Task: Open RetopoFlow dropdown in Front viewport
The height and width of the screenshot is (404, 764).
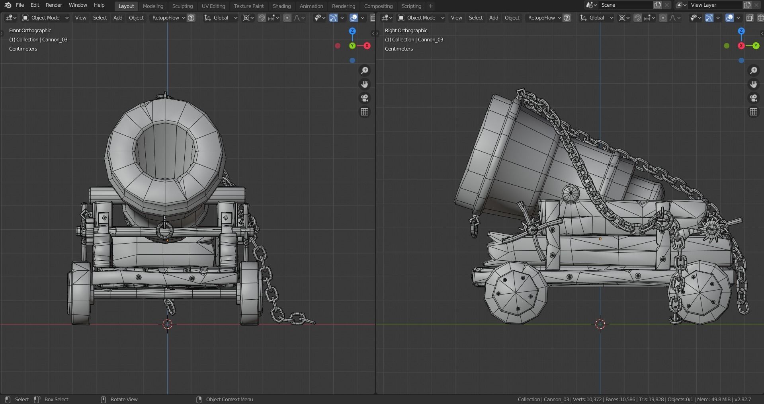Action: (x=168, y=18)
